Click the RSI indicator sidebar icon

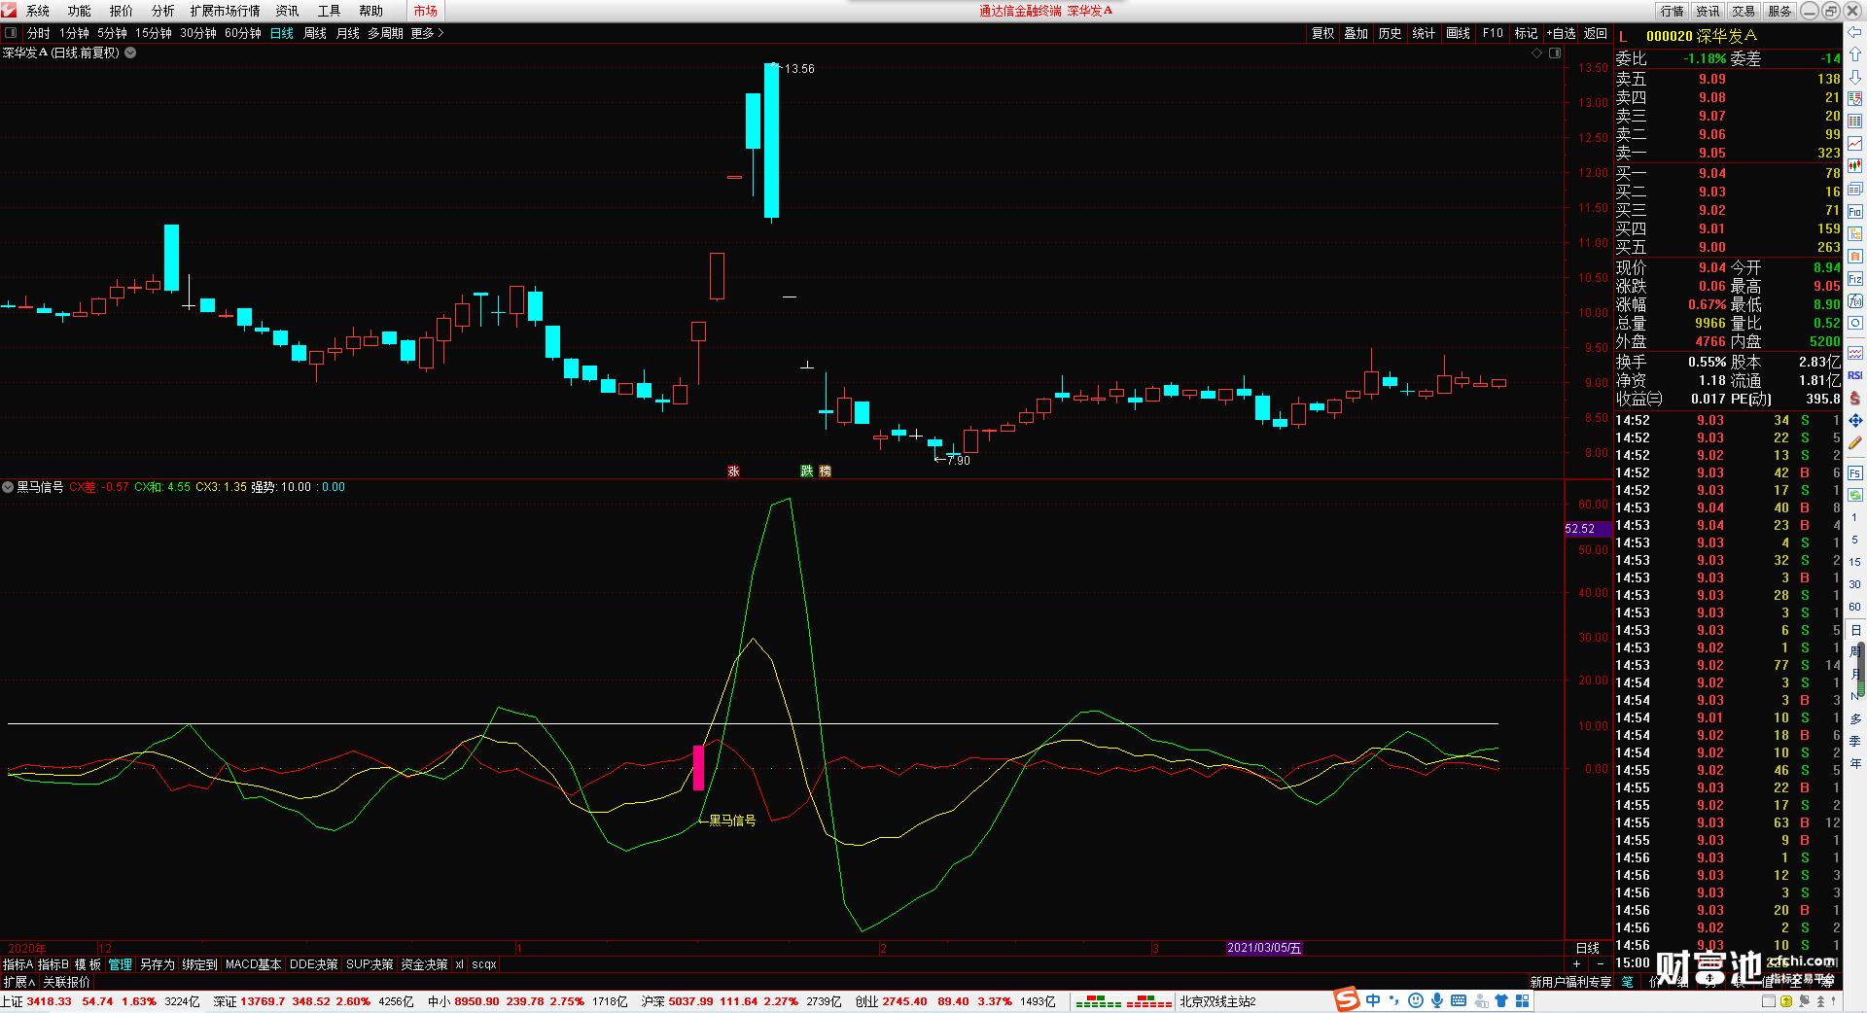(1855, 375)
